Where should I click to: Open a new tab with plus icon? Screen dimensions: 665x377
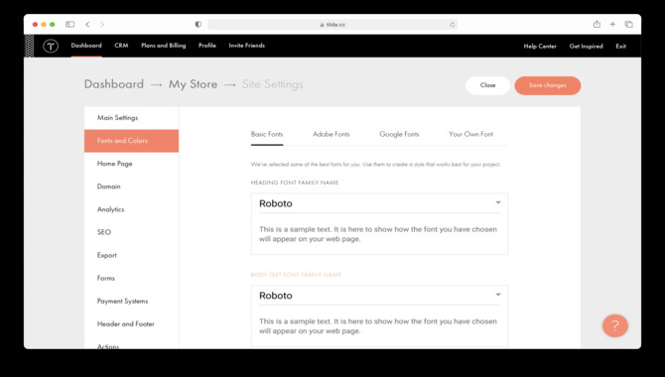612,24
